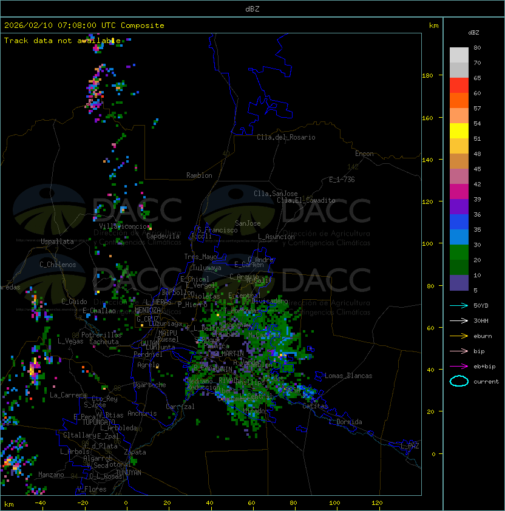Click the La_Carrera map label
505x511 pixels.
[x=68, y=395]
